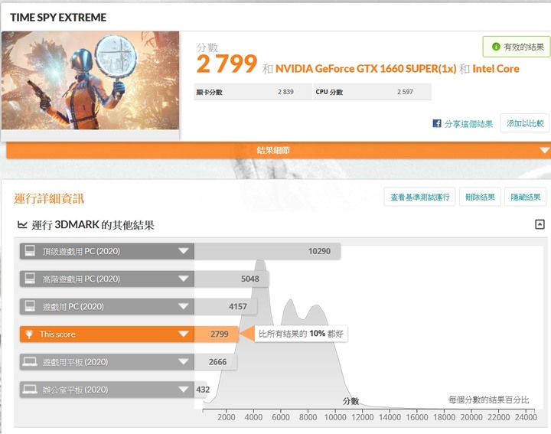Click 分享這個結果 share link
The image size is (551, 434).
(468, 124)
